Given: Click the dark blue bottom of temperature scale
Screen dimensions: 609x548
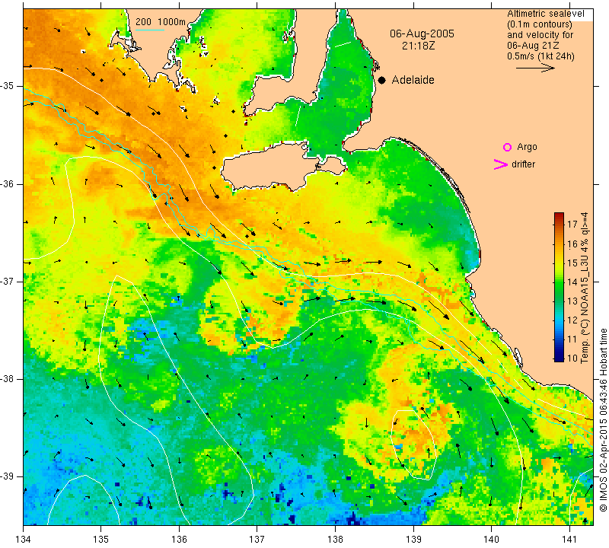Looking at the screenshot, I should [x=559, y=358].
